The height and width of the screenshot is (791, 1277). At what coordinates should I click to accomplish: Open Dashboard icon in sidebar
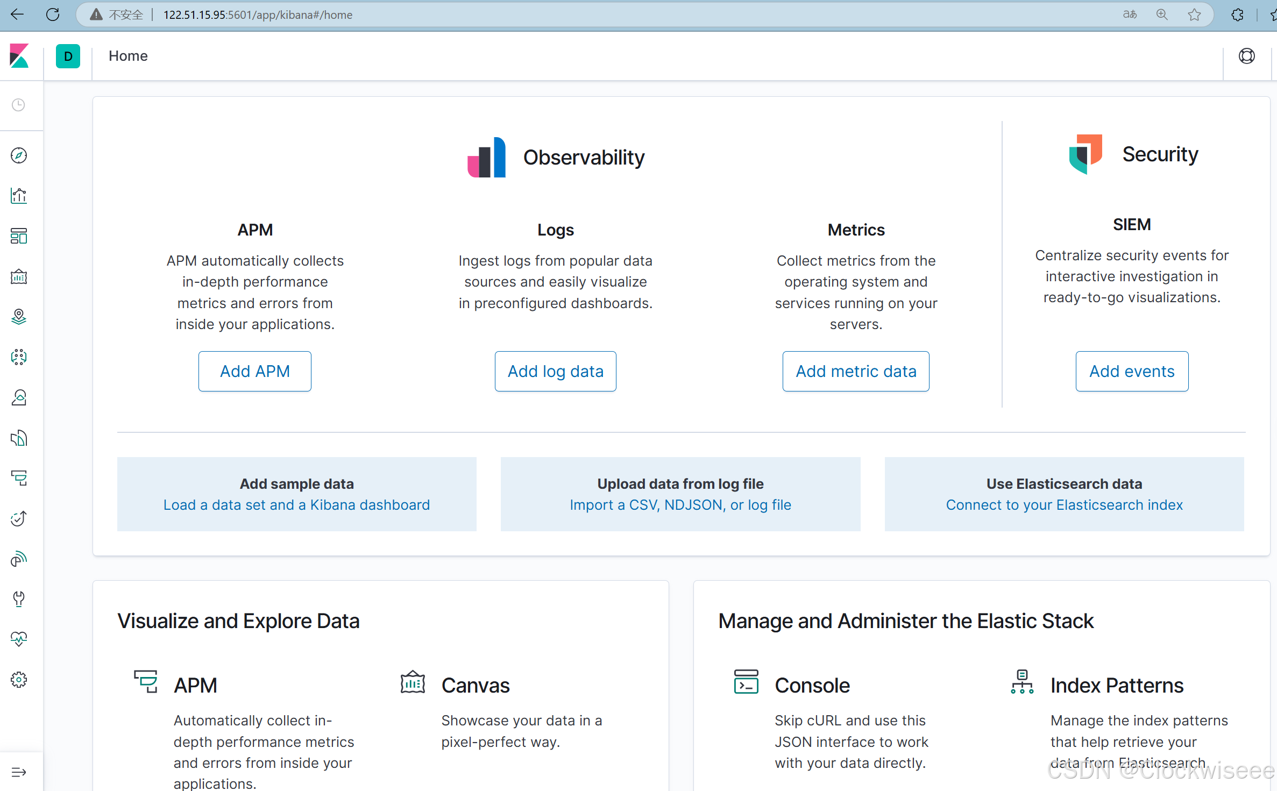tap(19, 236)
